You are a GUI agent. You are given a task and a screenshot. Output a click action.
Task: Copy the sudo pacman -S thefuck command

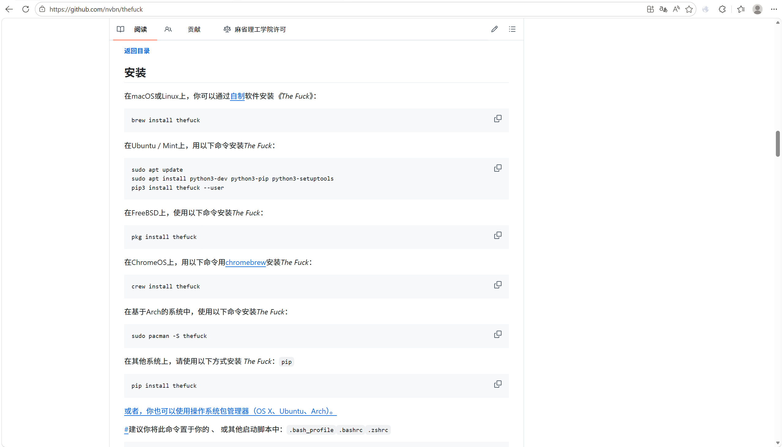pos(498,334)
